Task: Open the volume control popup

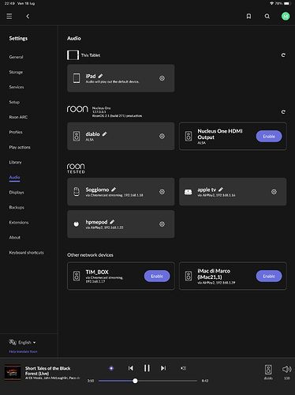Action: click(287, 371)
